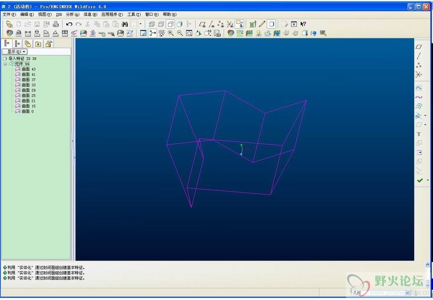This screenshot has width=433, height=300.
Task: Toggle datum points display
Action: (x=221, y=24)
